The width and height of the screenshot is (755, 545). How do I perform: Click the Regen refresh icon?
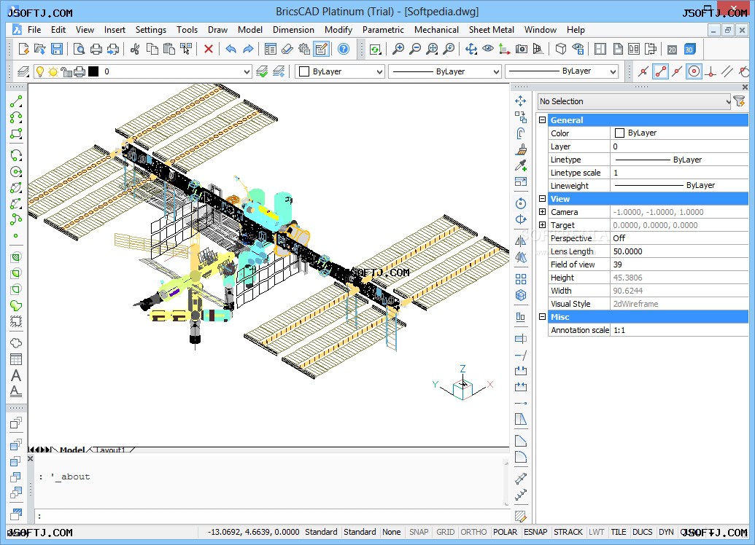[x=376, y=49]
